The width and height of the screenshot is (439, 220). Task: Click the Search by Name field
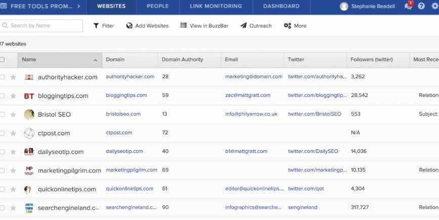(x=41, y=26)
